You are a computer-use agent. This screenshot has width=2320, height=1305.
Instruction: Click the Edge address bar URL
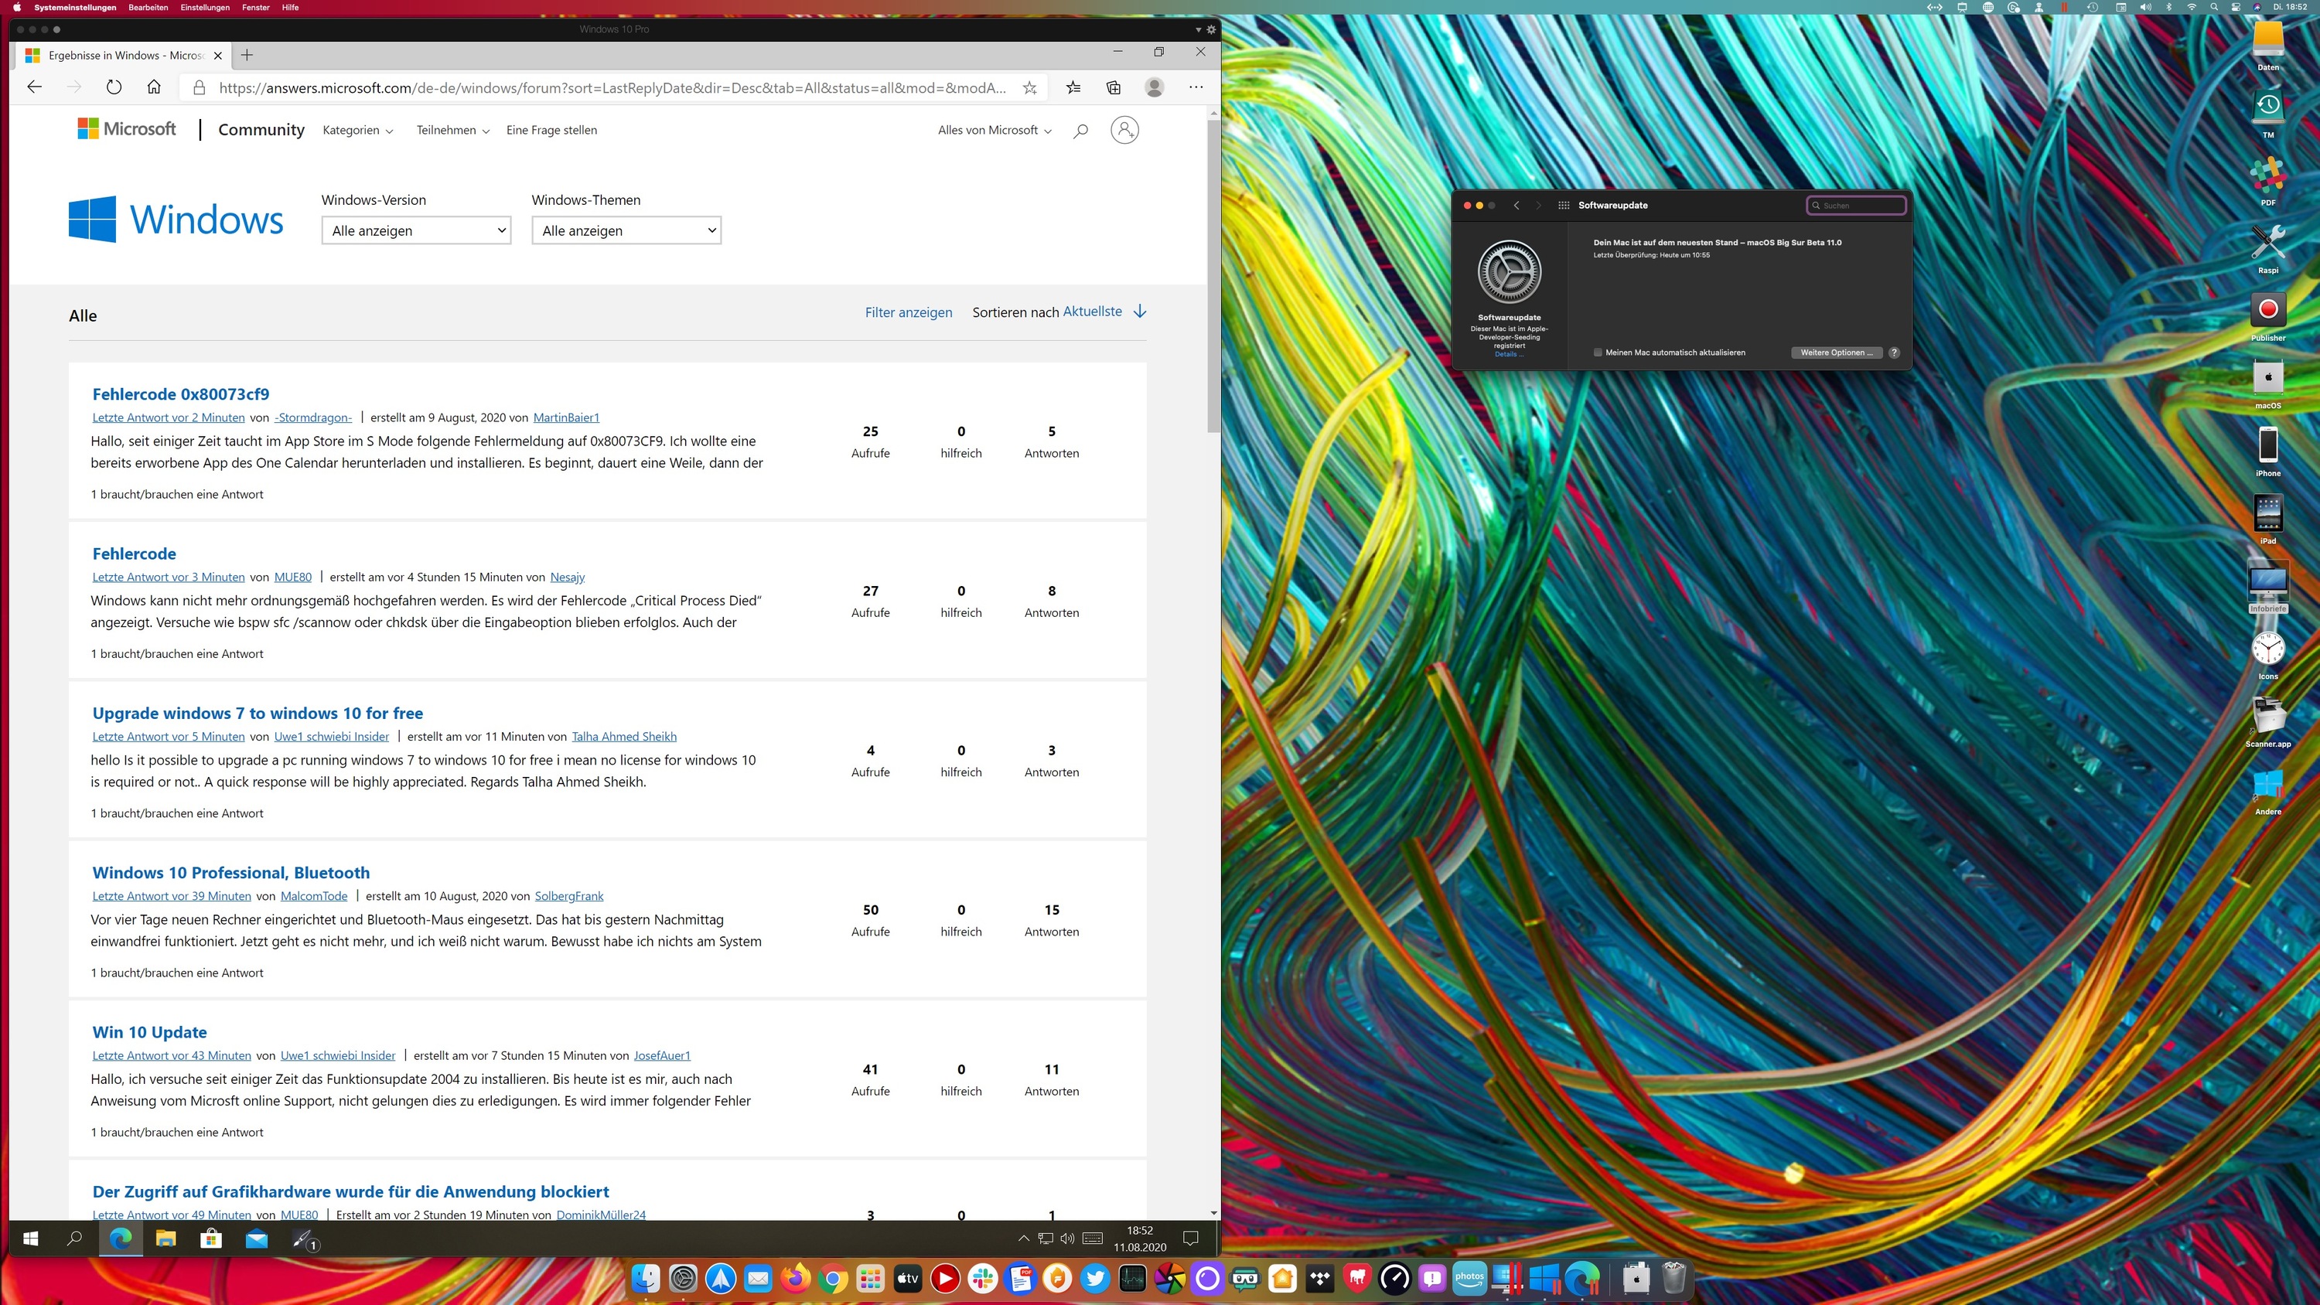pyautogui.click(x=612, y=87)
